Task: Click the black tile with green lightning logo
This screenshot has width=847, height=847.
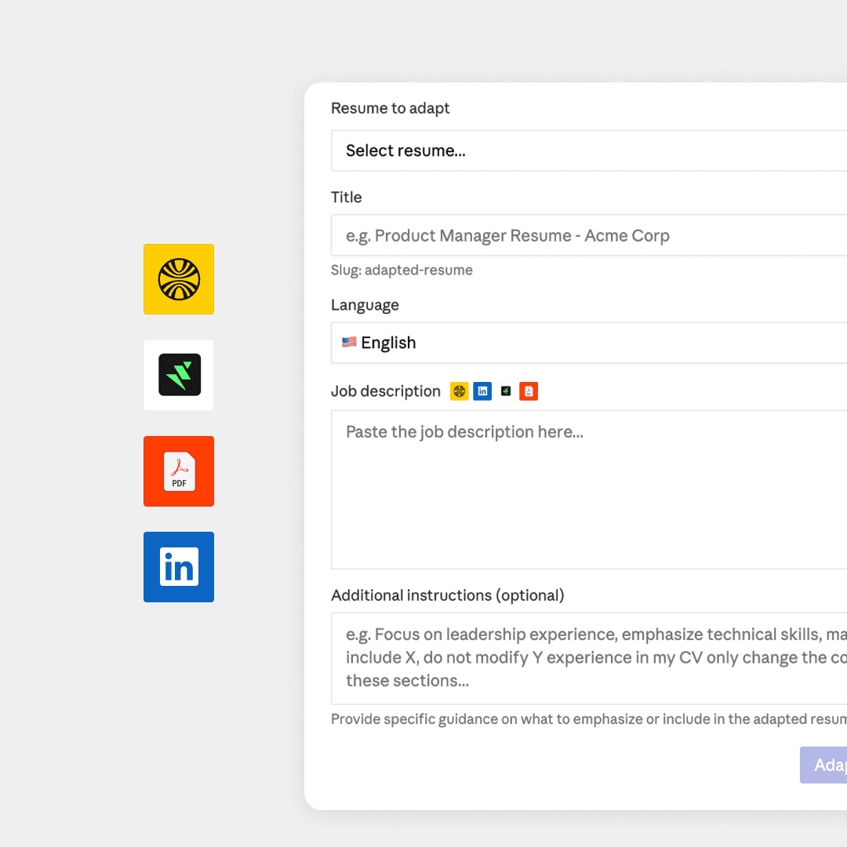Action: [x=178, y=375]
